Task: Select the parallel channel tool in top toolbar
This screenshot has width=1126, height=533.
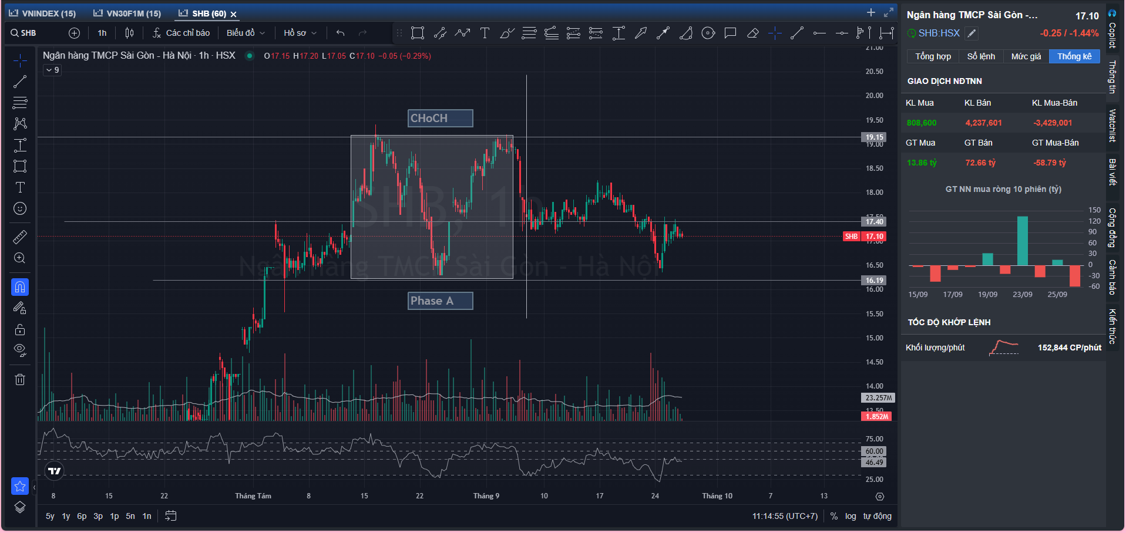Action: 440,33
